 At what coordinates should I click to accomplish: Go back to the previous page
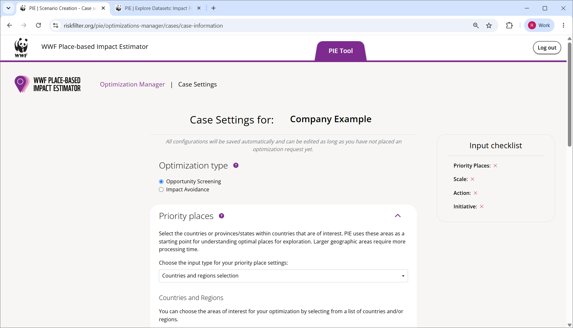click(10, 25)
